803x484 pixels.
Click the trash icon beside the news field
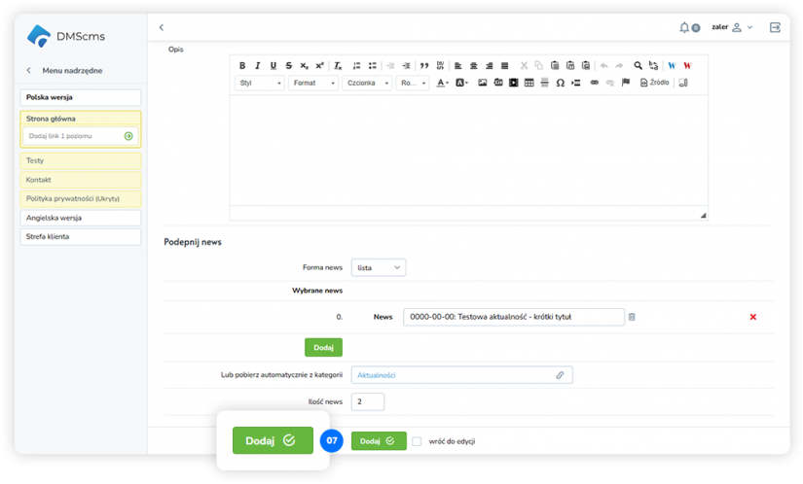[632, 317]
